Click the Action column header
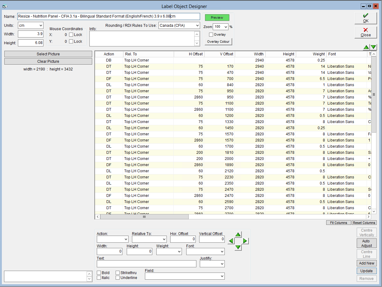 point(109,54)
